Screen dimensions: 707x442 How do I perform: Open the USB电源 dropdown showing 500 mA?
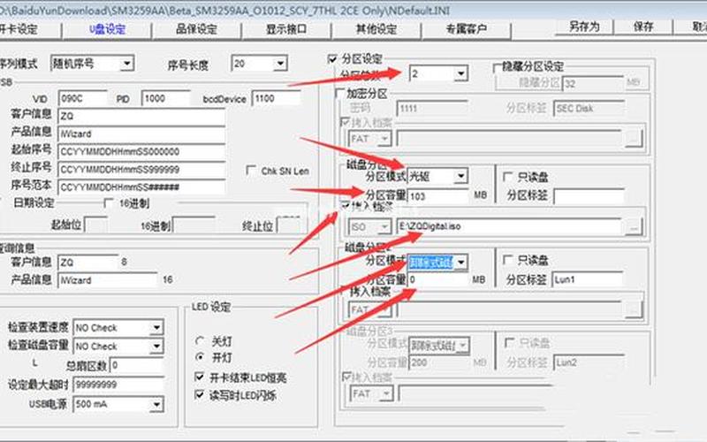[118, 404]
